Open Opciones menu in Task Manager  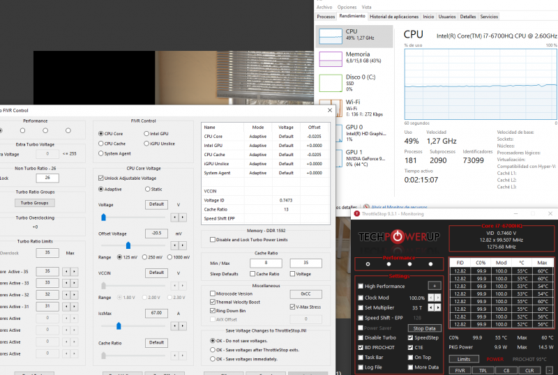coord(347,7)
